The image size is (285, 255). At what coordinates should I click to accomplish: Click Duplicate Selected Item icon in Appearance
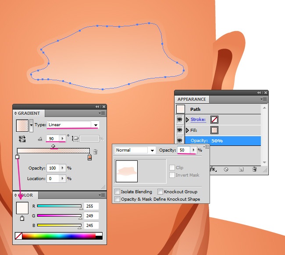pyautogui.click(x=241, y=169)
